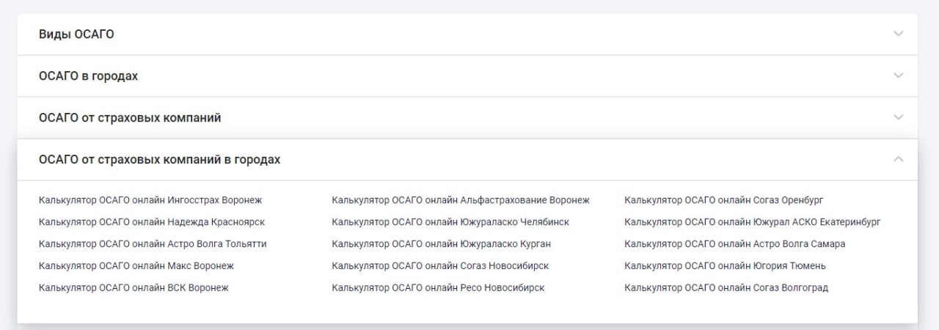Open the ОСАГО в городах header

[x=467, y=76]
